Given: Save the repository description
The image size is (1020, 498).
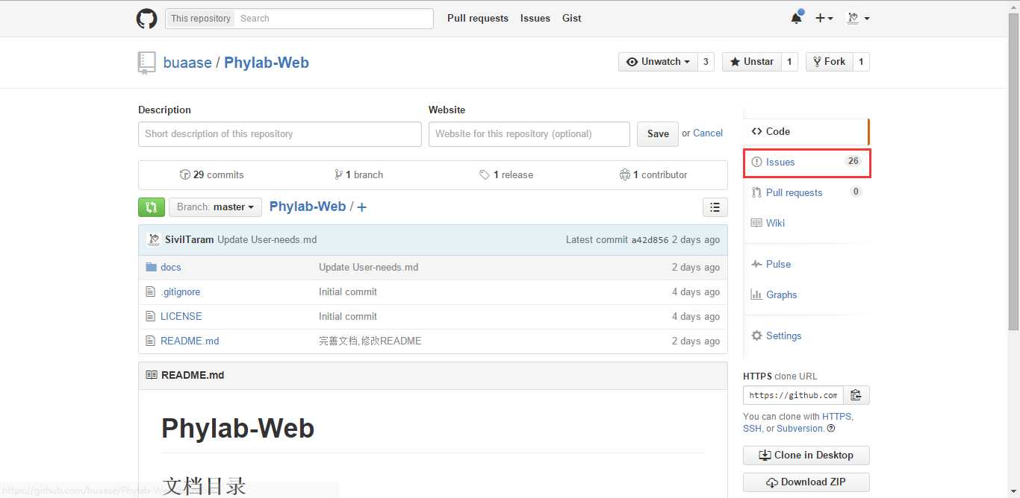Looking at the screenshot, I should (x=658, y=134).
